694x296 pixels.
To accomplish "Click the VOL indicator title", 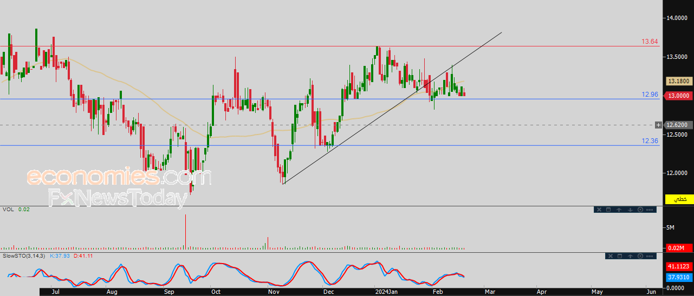I will (x=8, y=209).
